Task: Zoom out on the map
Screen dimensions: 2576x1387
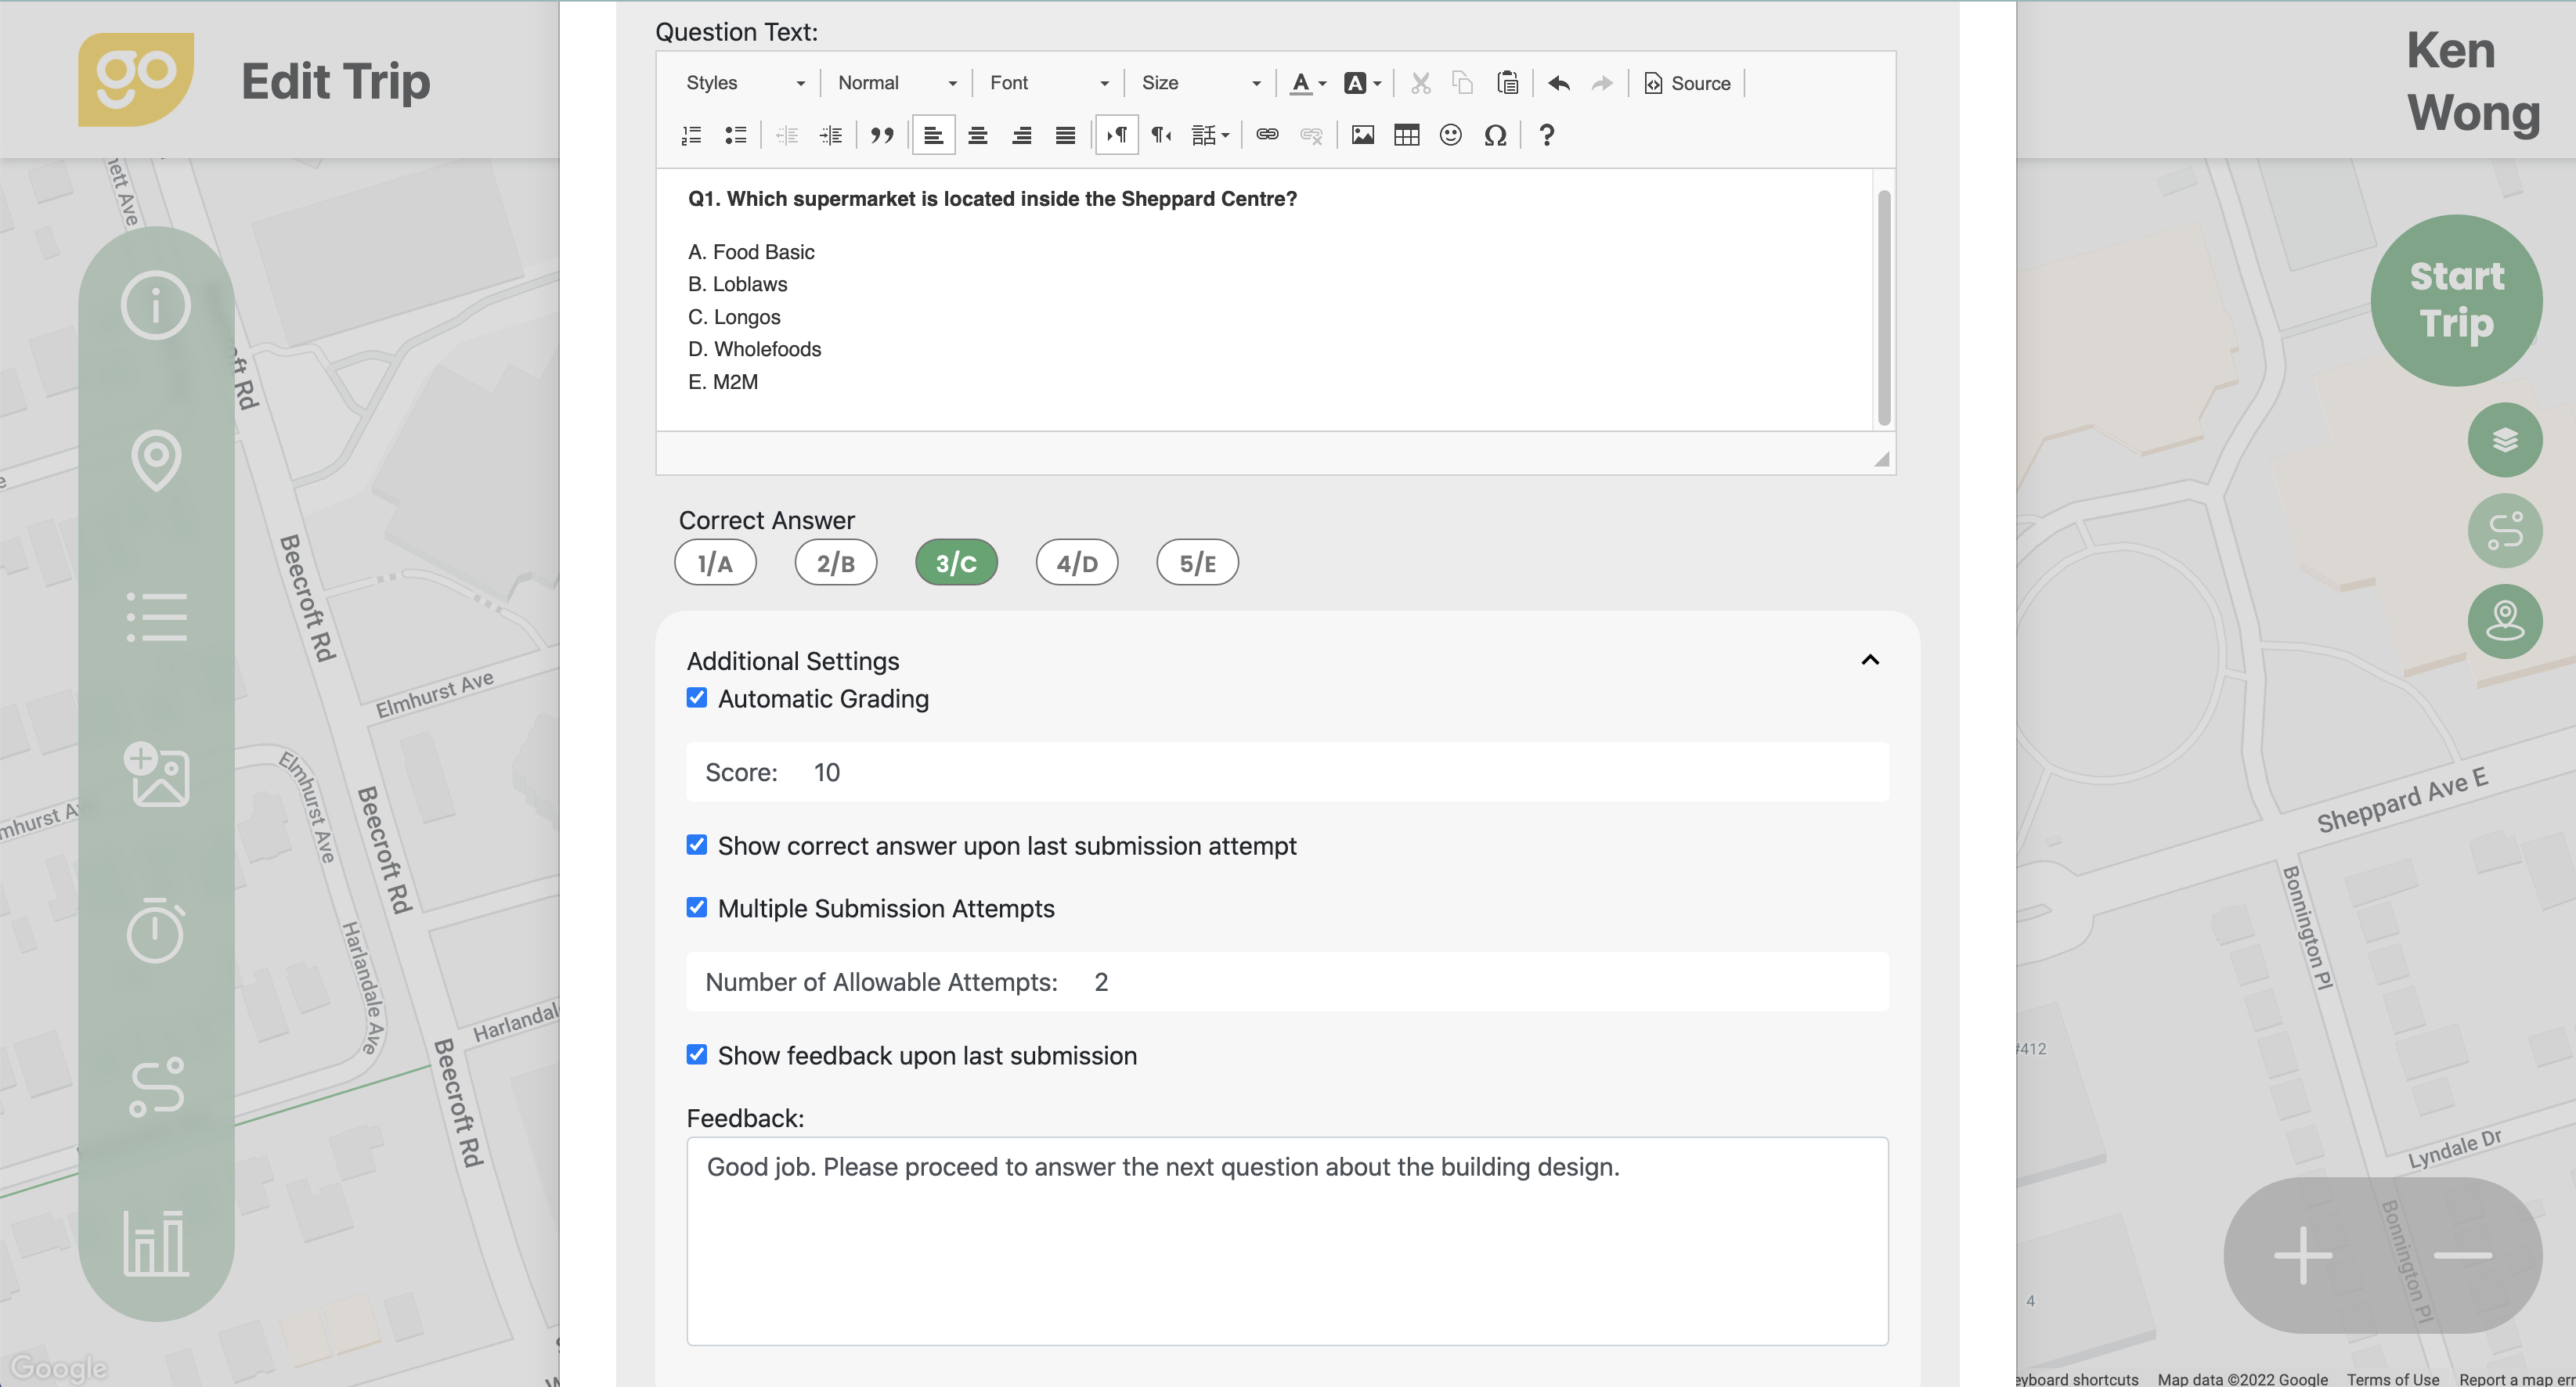Action: click(x=2462, y=1255)
